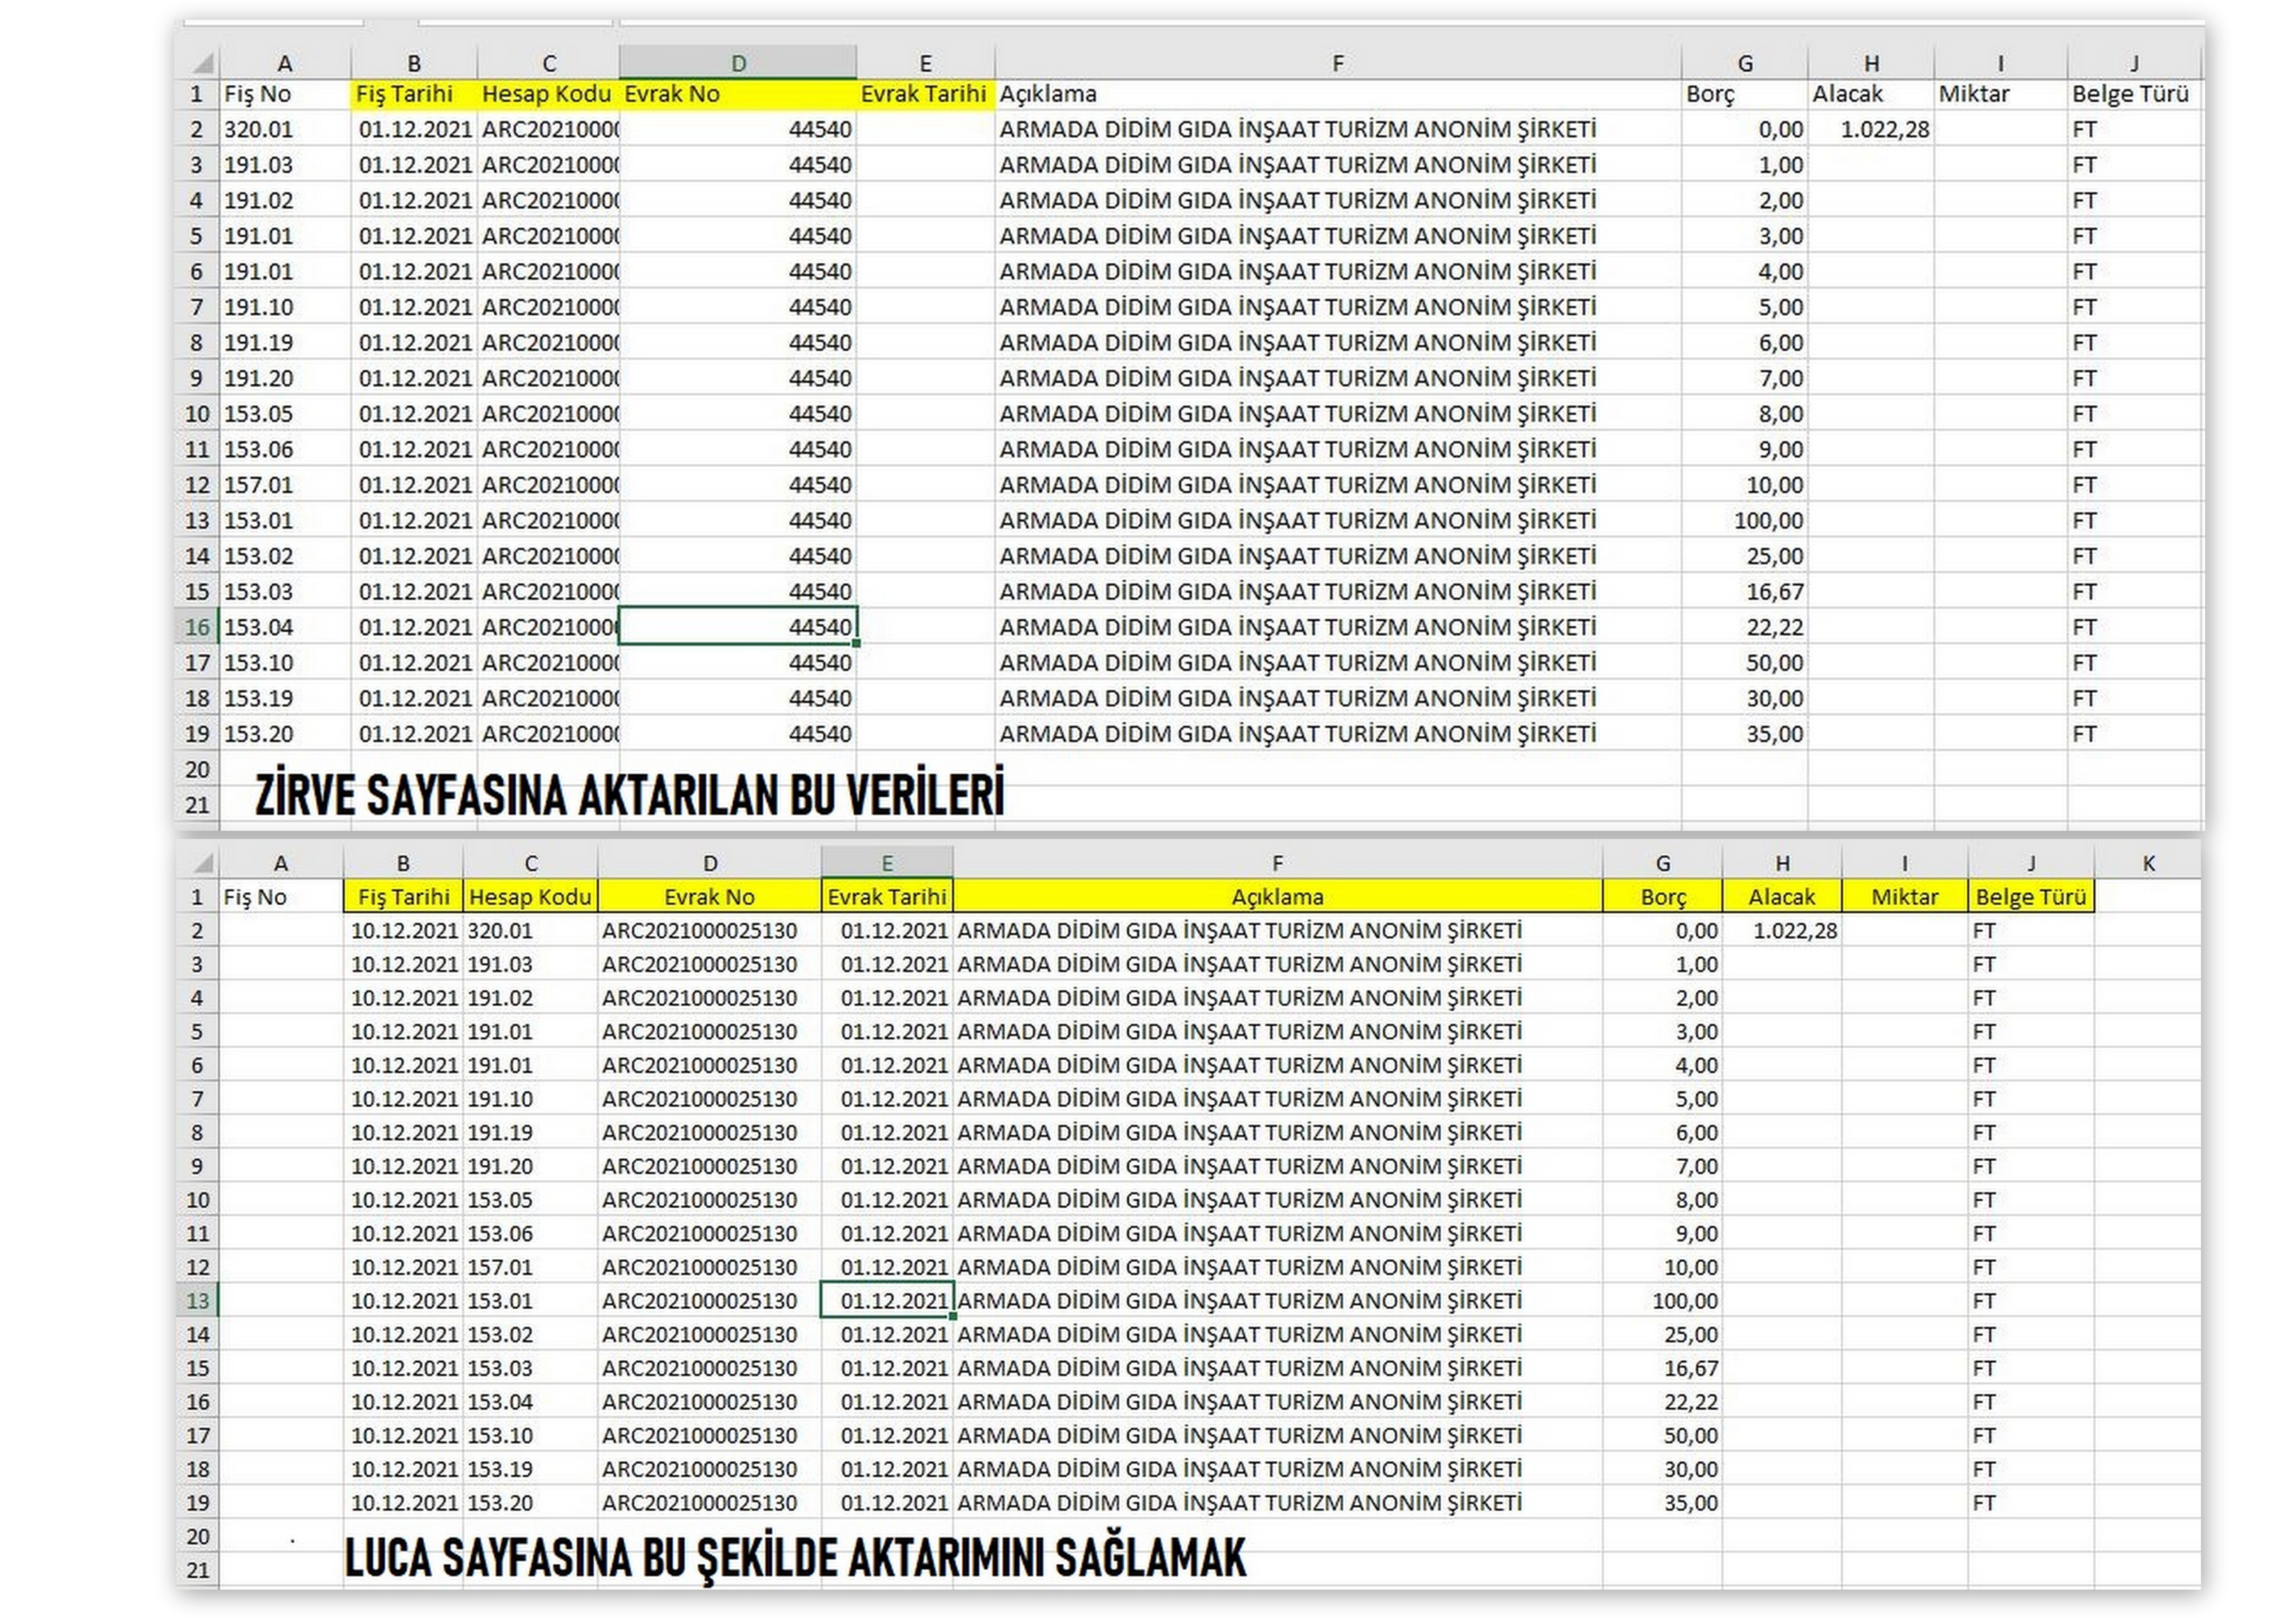Image resolution: width=2296 pixels, height=1623 pixels.
Task: Click the select-all corner of the Zirve sheet
Action: coord(198,63)
